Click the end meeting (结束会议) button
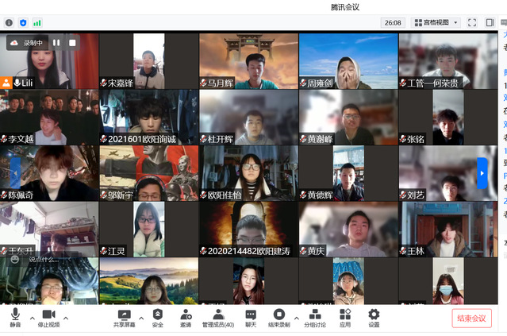 pos(472,319)
